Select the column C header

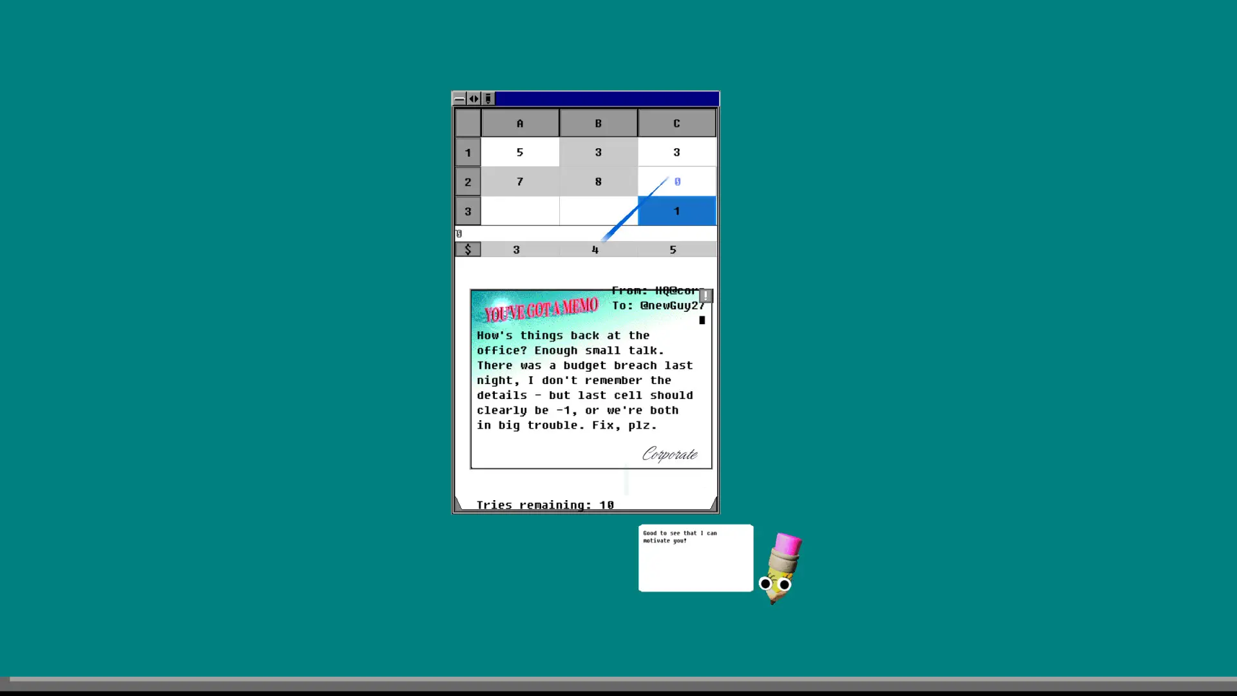tap(676, 122)
